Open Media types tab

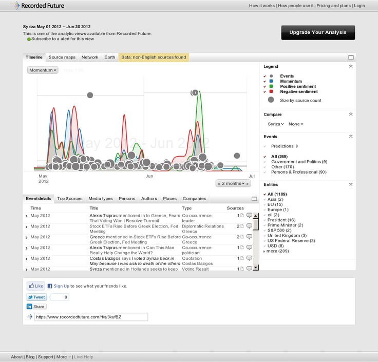101,199
